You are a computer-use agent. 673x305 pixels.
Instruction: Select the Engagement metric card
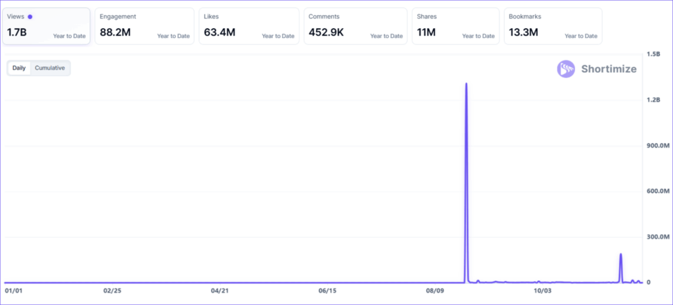[x=144, y=26]
